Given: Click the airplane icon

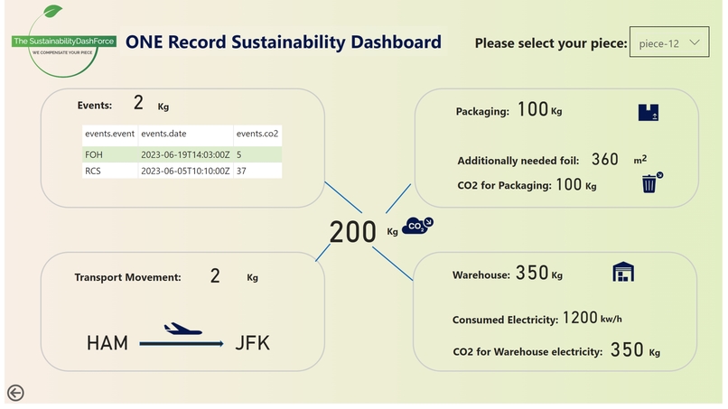Looking at the screenshot, I should [x=183, y=330].
